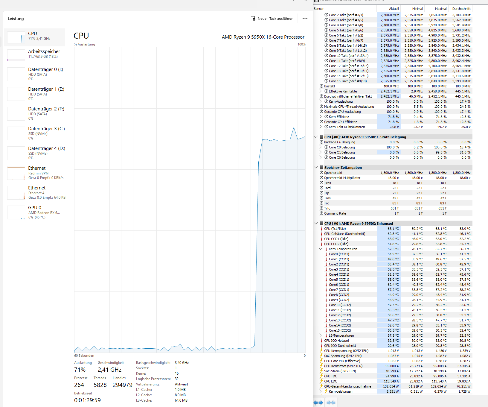Select the Durchschnittlicher effektiver Takt row

393,96
